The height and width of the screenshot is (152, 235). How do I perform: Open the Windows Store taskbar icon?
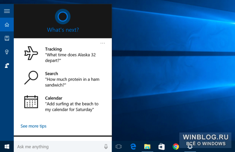click(161, 147)
